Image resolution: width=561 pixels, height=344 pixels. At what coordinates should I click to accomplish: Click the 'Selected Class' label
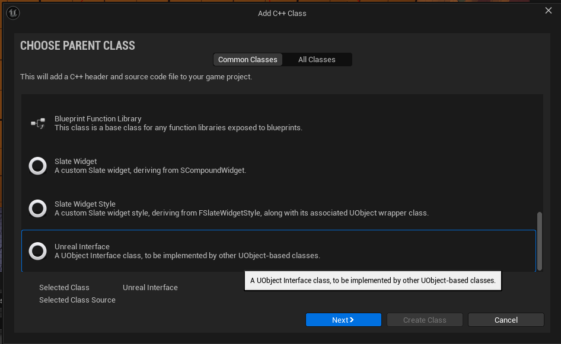64,288
